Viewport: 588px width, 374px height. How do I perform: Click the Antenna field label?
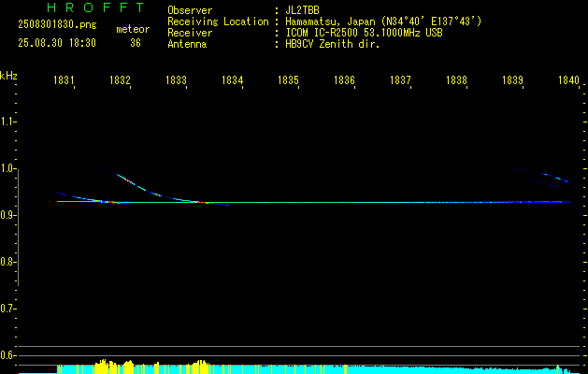[187, 44]
